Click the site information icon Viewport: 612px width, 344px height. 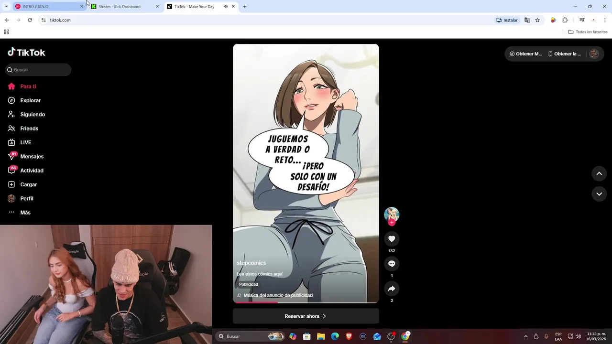[x=44, y=20]
